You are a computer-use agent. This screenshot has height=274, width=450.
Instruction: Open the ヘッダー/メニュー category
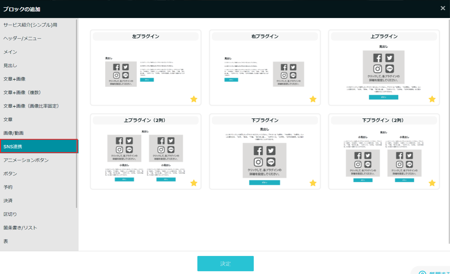pyautogui.click(x=38, y=38)
